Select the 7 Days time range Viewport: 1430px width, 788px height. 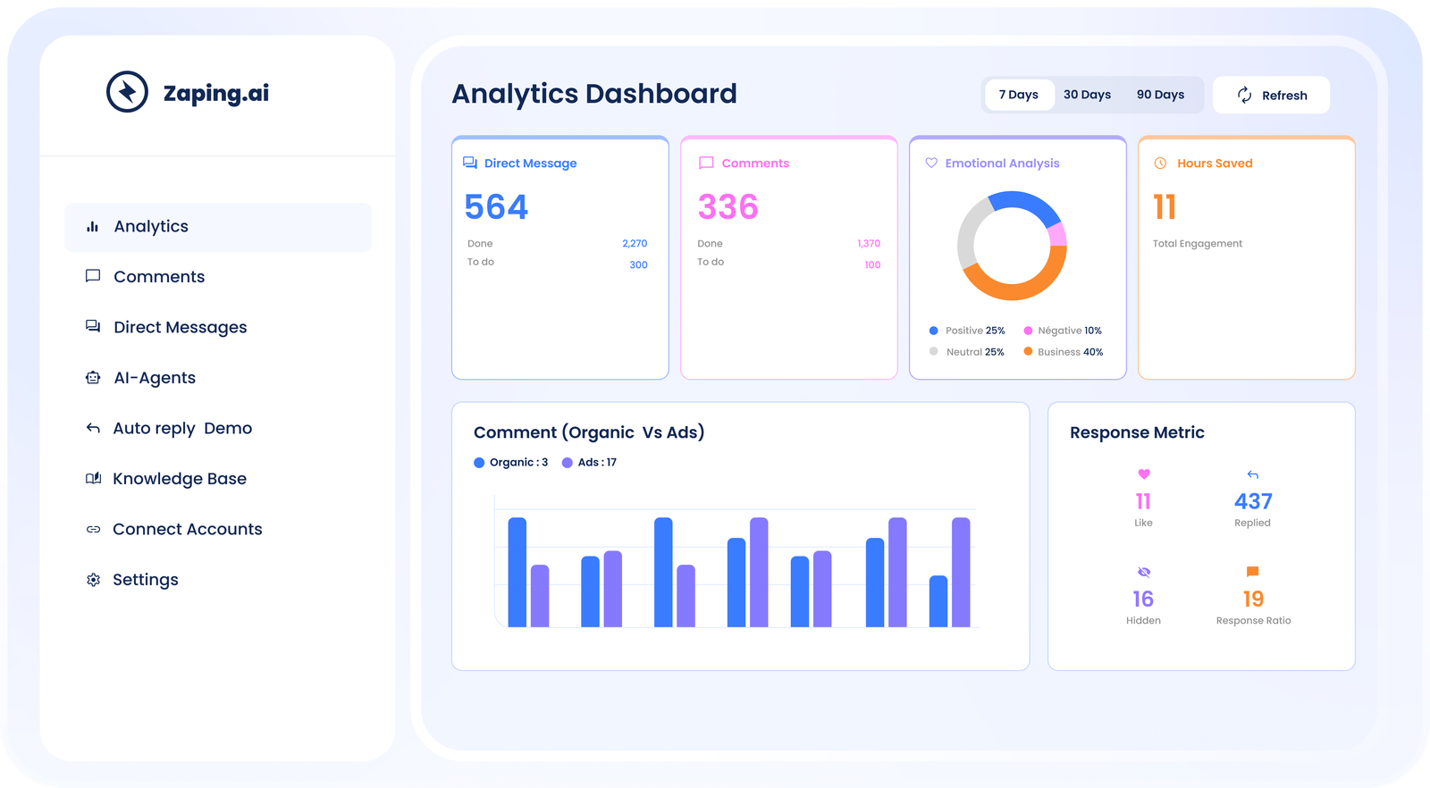point(1018,95)
